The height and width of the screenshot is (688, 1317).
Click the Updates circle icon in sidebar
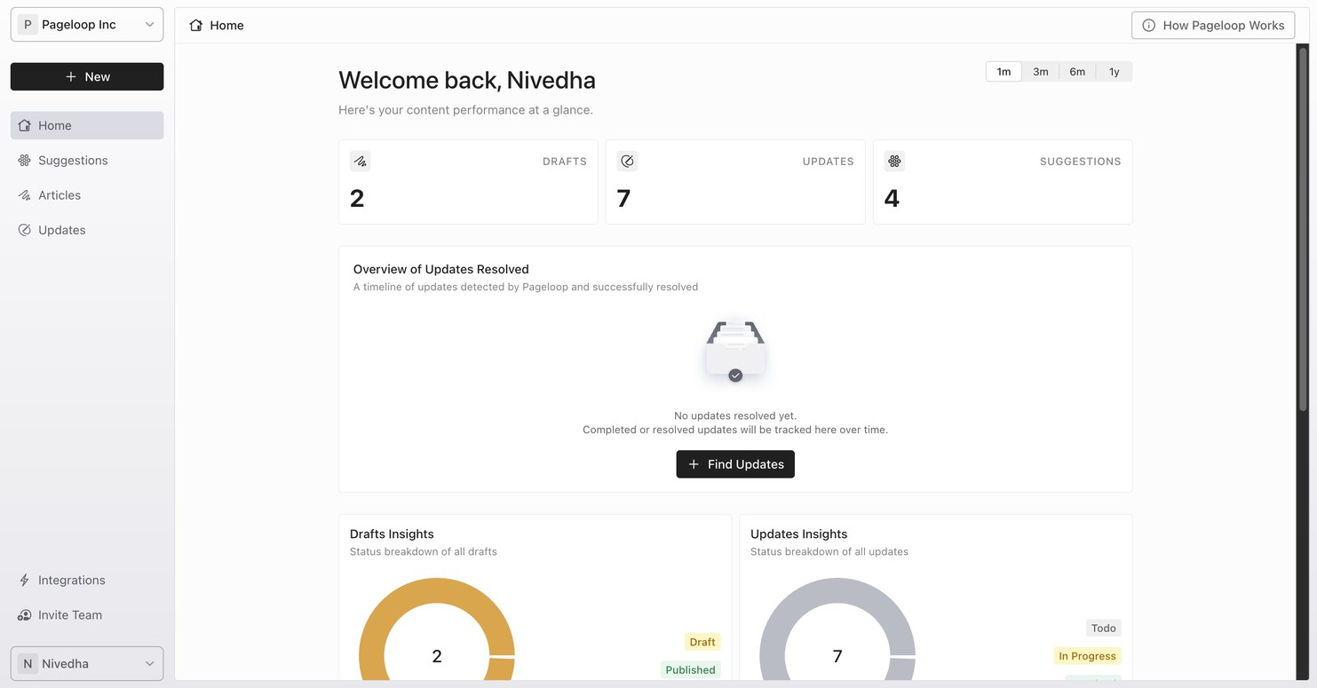25,230
